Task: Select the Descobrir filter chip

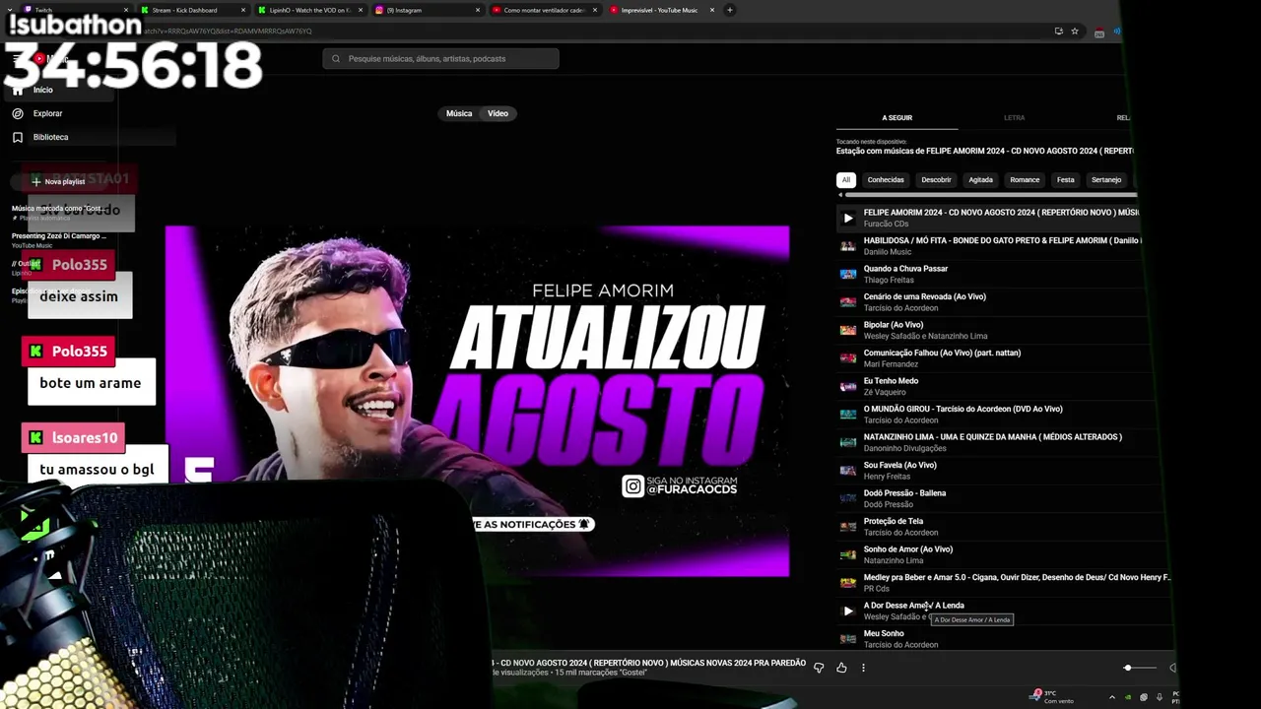Action: tap(936, 180)
